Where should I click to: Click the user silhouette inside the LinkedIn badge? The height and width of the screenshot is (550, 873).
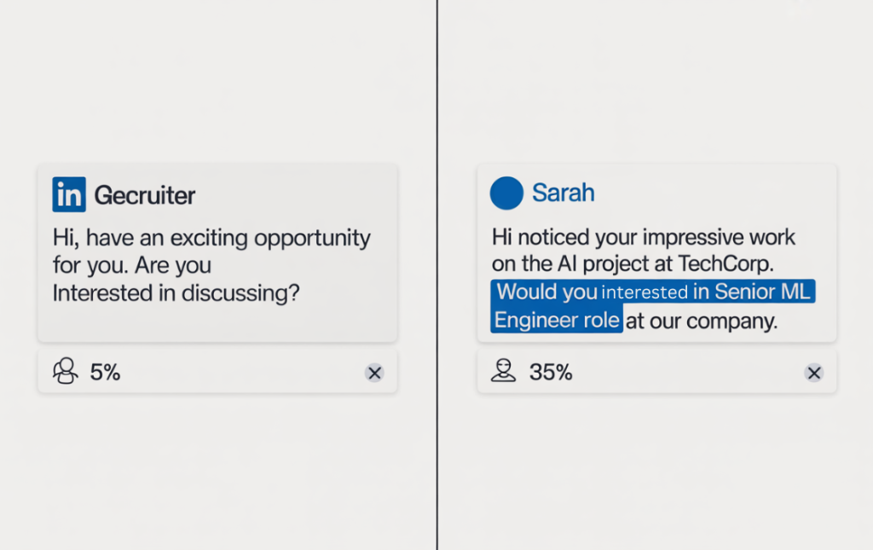point(69,194)
